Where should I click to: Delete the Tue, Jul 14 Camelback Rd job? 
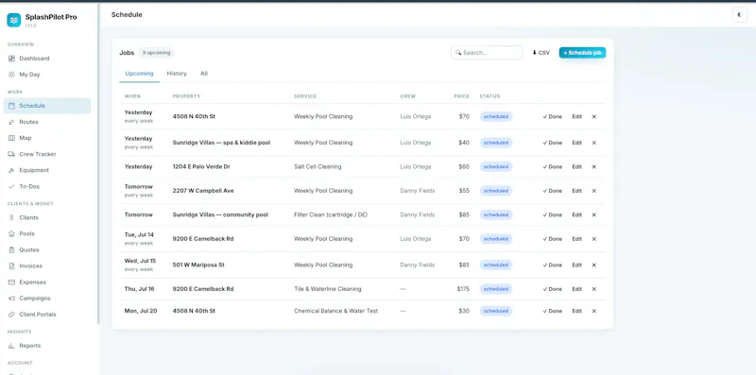click(594, 239)
